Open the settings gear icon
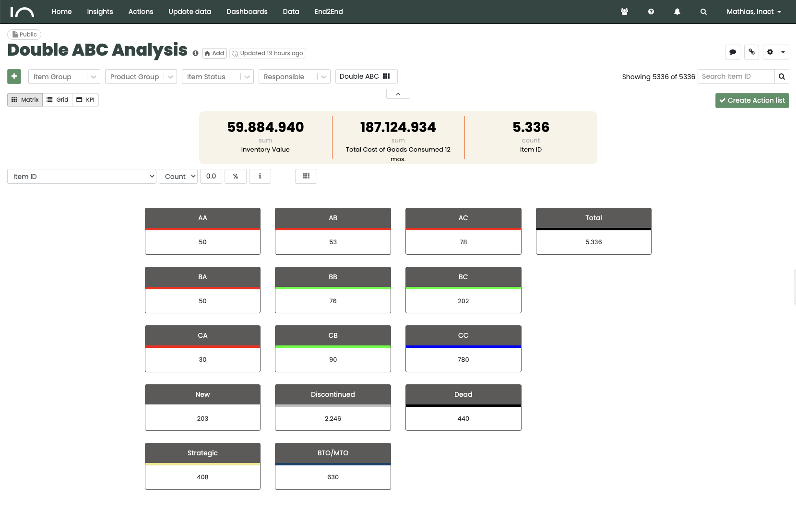The image size is (796, 522). 770,52
